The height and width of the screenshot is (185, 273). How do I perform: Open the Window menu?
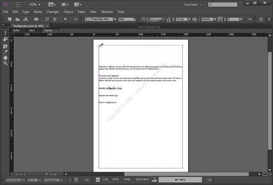(107, 12)
